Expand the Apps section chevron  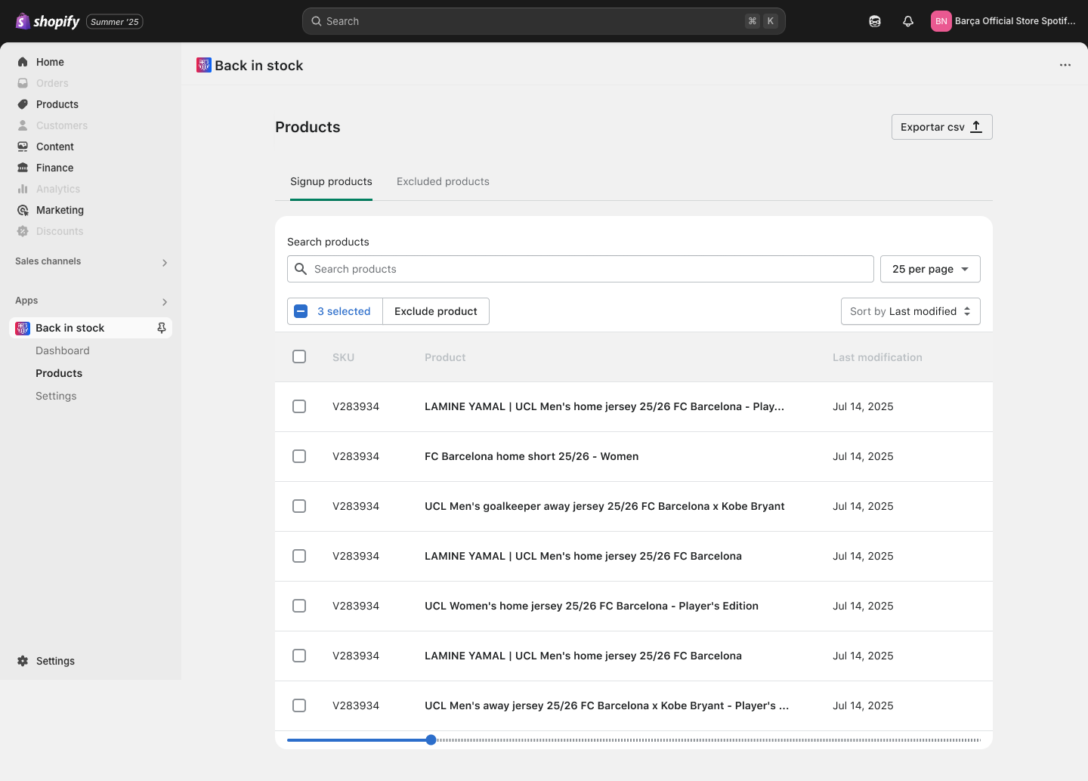tap(165, 302)
